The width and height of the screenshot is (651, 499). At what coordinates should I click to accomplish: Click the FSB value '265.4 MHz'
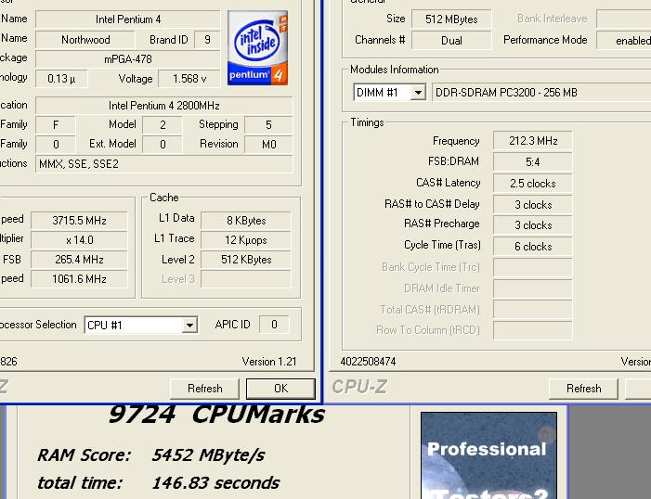coord(79,260)
